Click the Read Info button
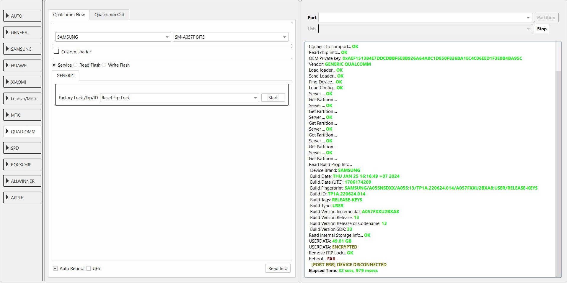 [278, 269]
